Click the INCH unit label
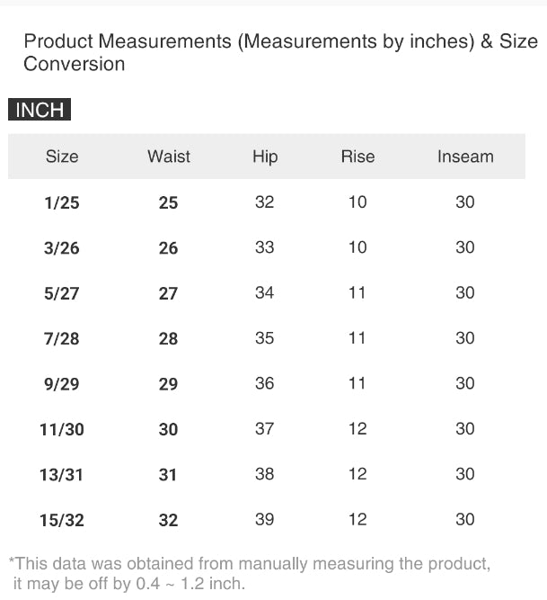This screenshot has height=600, width=547. 40,110
